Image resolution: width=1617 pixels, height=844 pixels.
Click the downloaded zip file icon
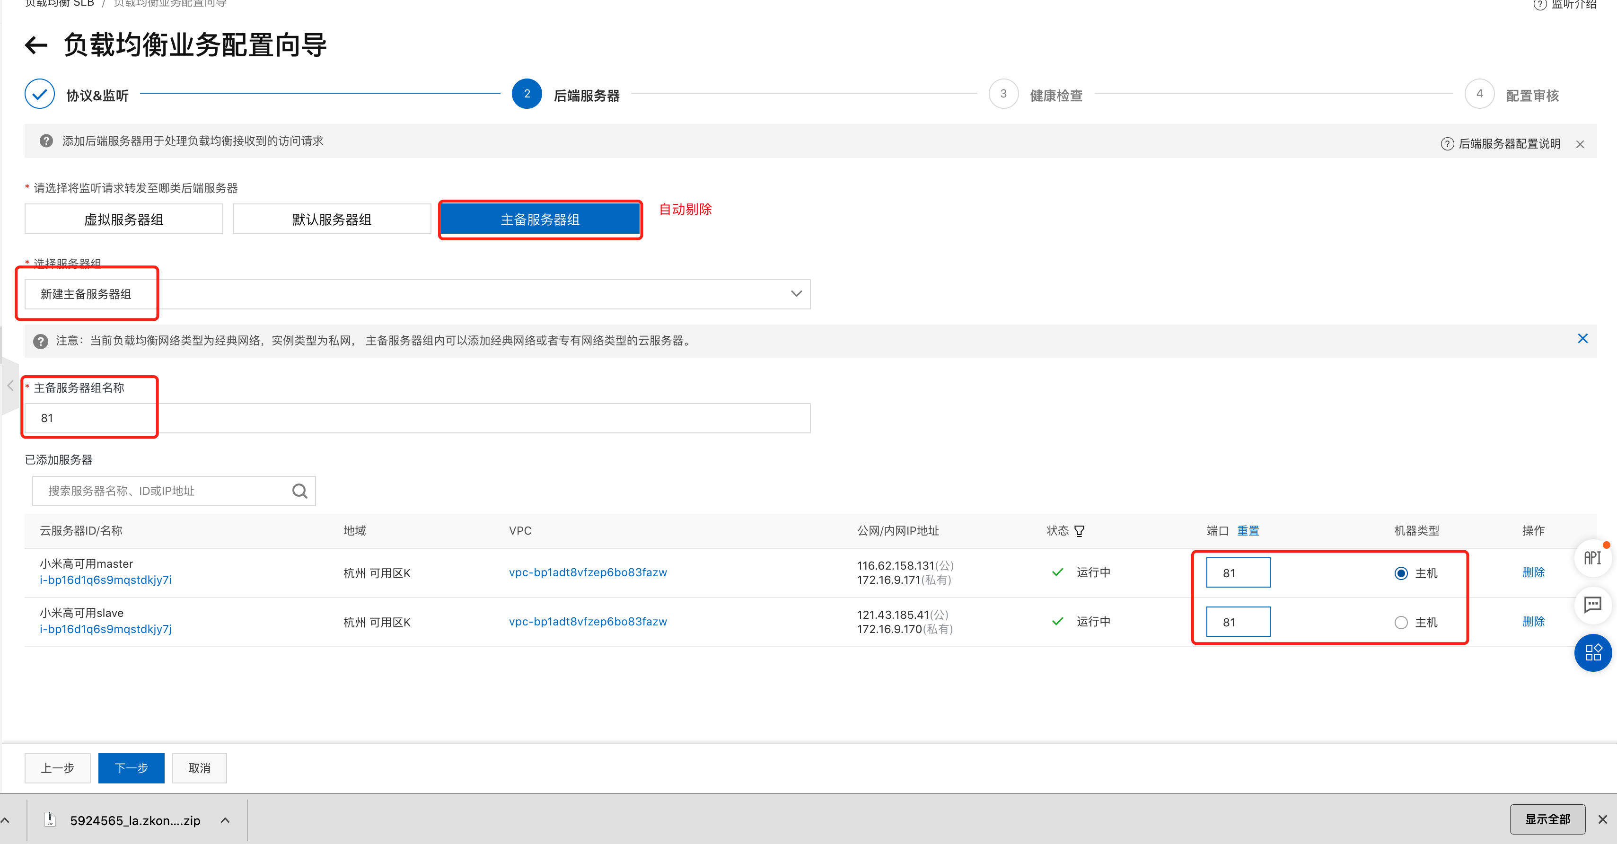tap(50, 819)
